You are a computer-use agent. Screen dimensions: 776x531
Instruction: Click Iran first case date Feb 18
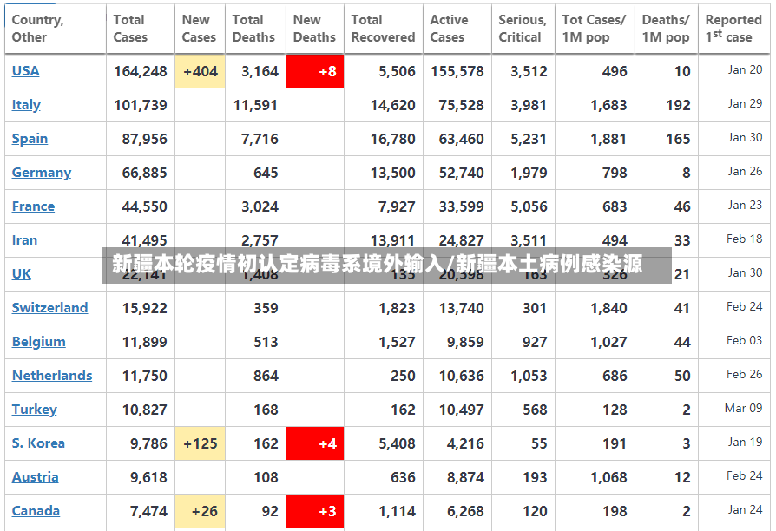pos(745,239)
